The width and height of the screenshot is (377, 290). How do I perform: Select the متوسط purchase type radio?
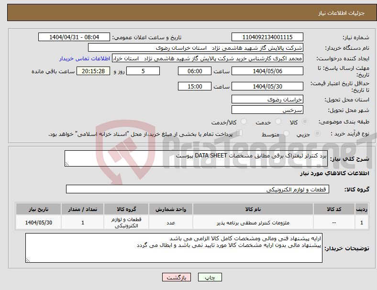(286, 134)
